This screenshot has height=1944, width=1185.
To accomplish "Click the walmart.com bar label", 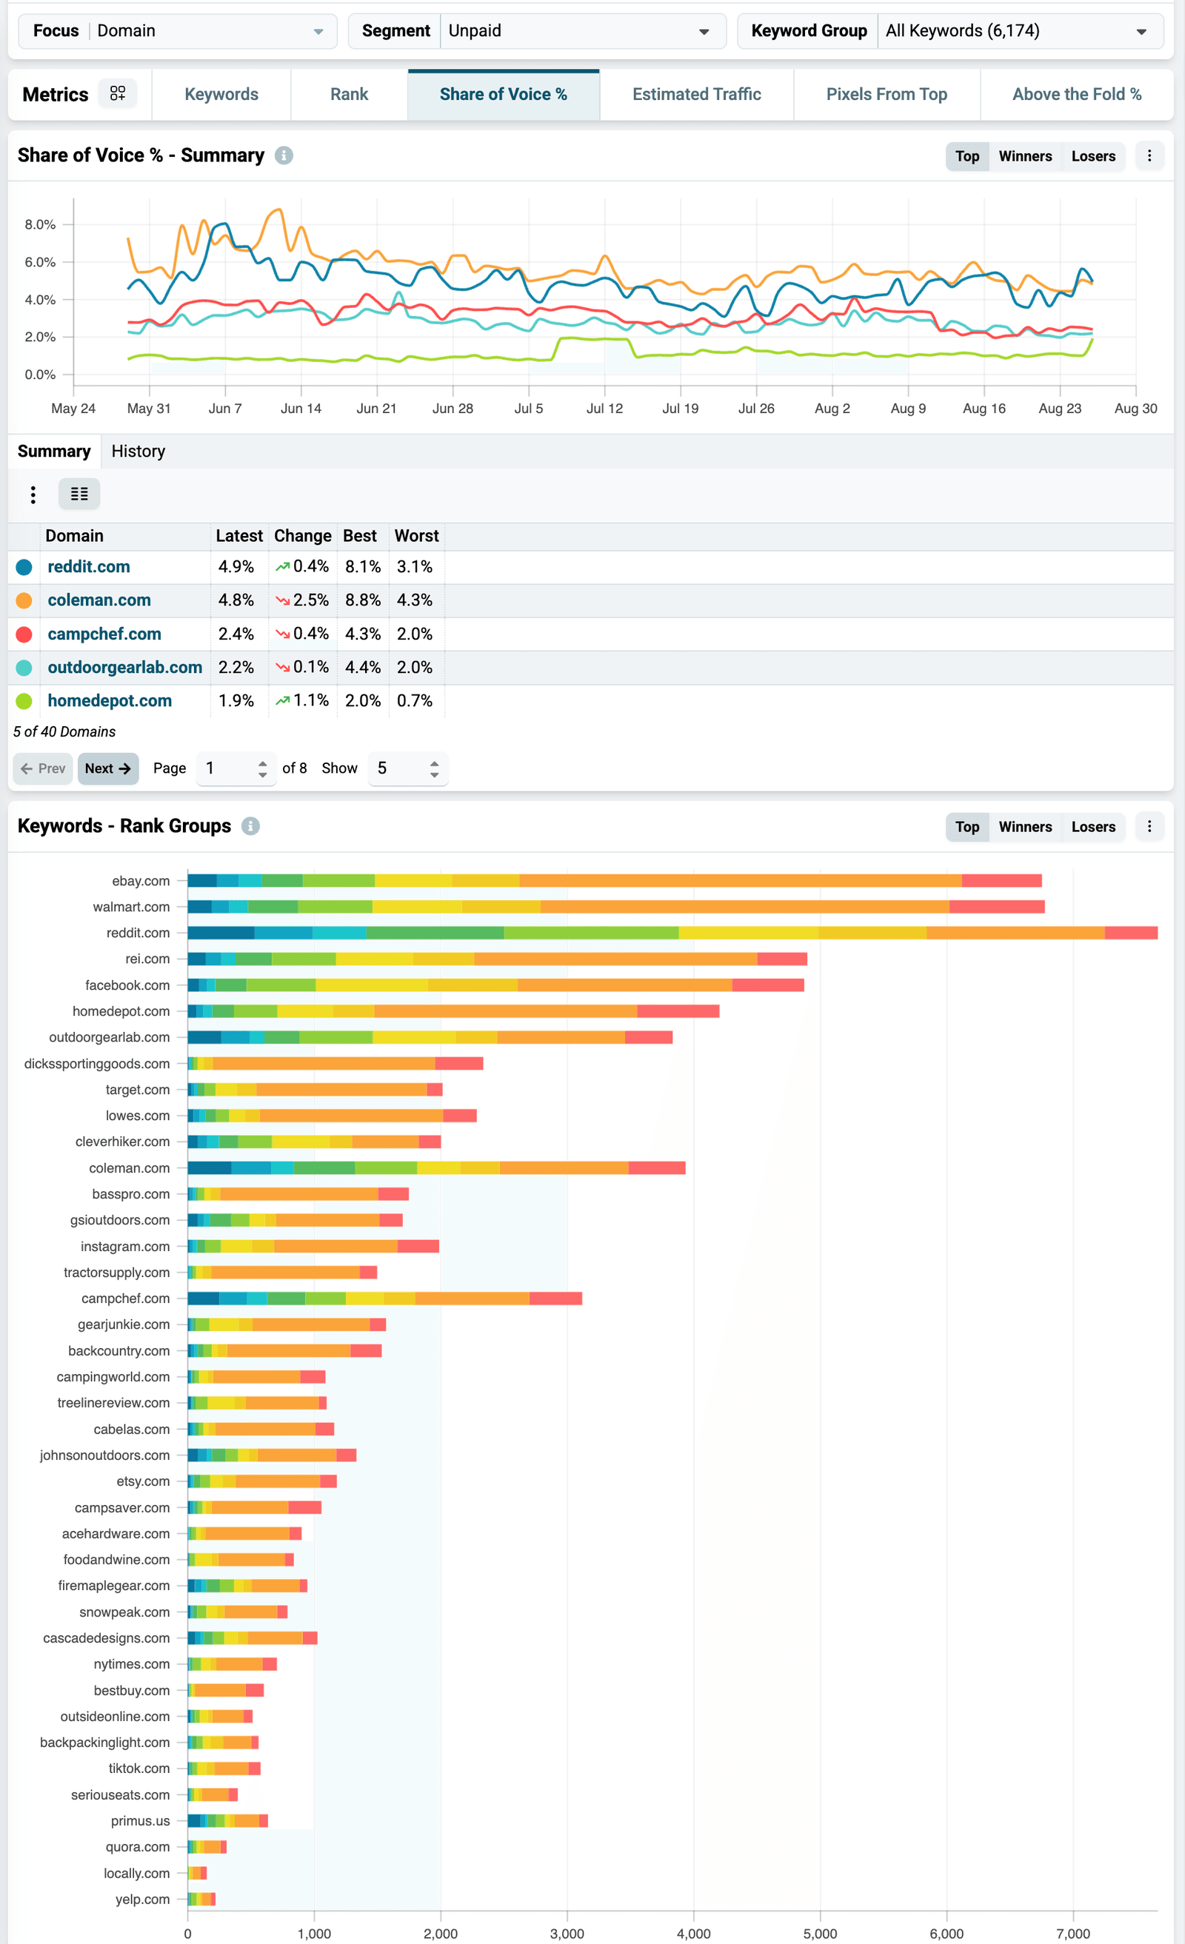I will [x=131, y=907].
